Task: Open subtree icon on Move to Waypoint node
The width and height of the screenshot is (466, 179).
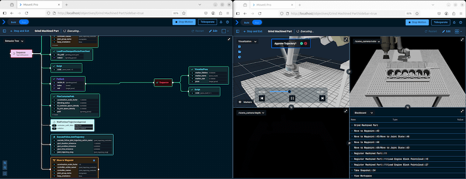Action: [94, 160]
